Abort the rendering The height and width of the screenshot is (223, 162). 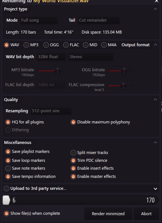click(146, 214)
